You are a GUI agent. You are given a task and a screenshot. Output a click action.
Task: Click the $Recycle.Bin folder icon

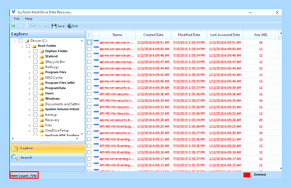click(41, 62)
